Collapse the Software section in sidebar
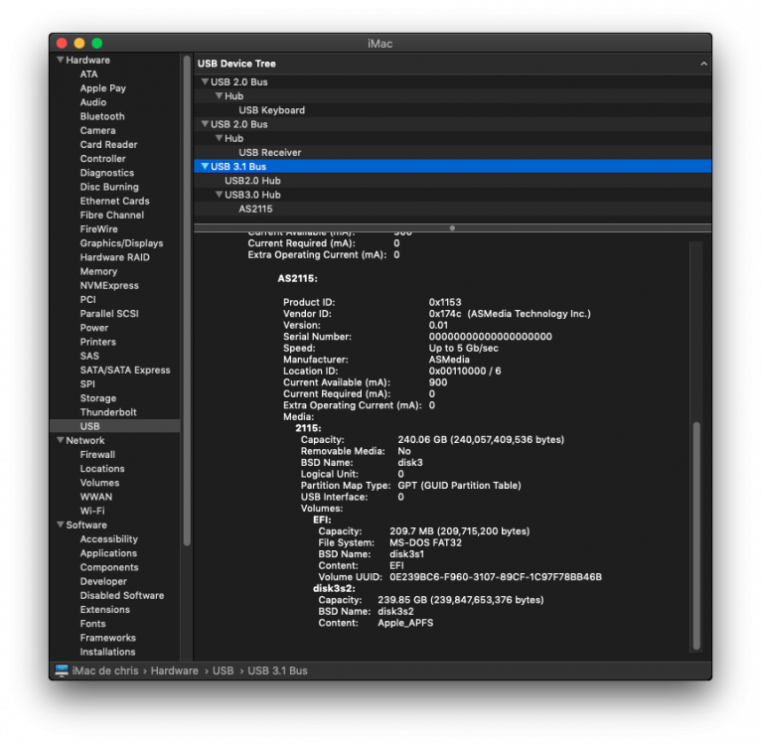This screenshot has width=761, height=745. pyautogui.click(x=61, y=524)
